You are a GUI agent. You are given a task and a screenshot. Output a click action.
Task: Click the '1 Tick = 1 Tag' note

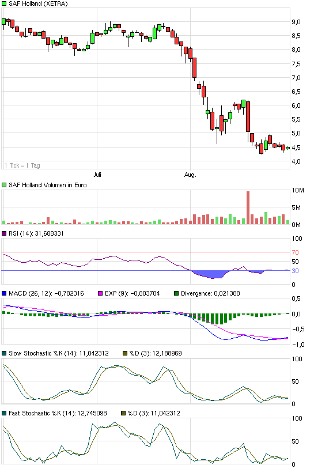22,165
